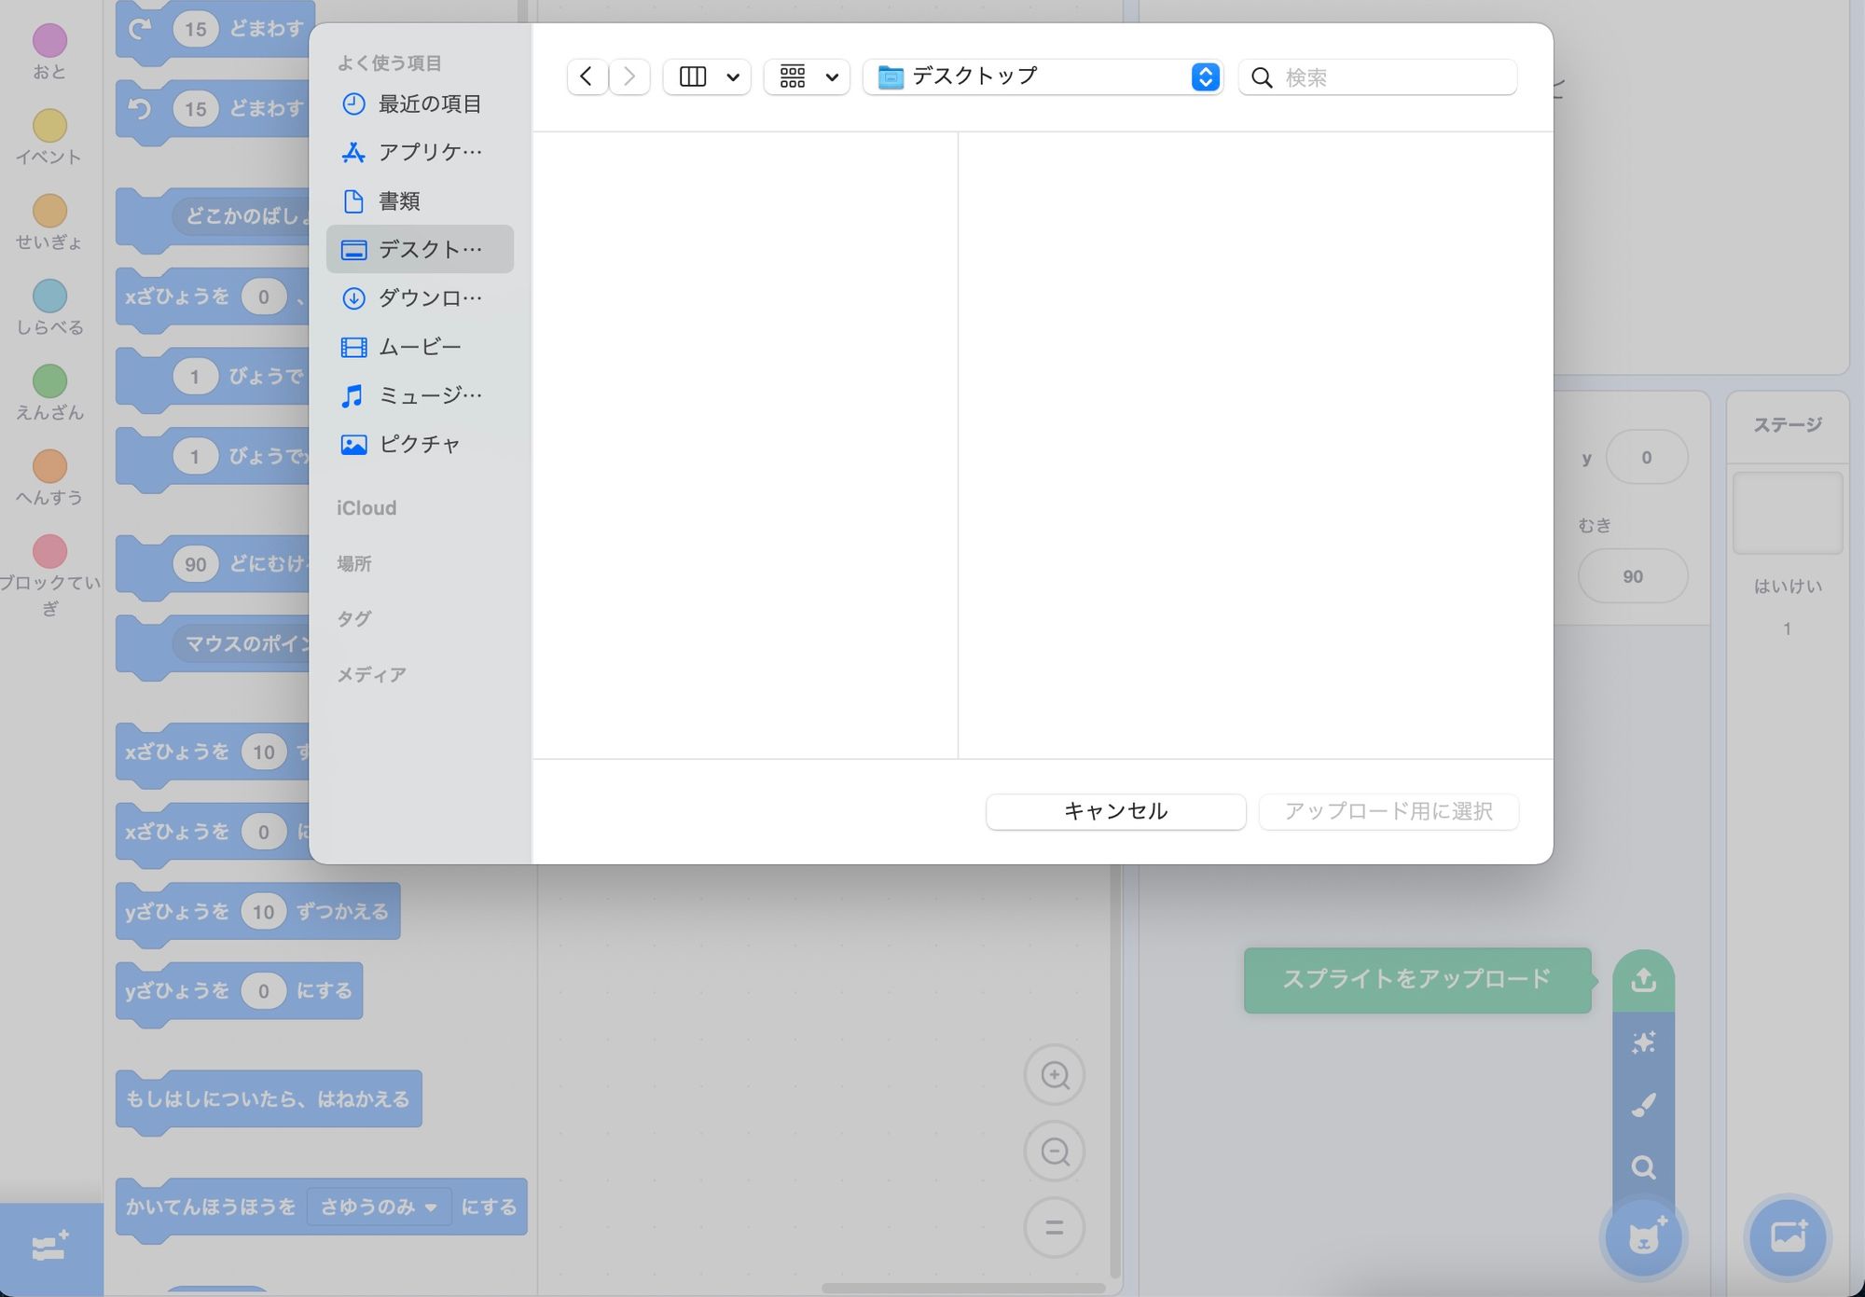Open the grouping options dropdown
The image size is (1865, 1297).
pyautogui.click(x=806, y=76)
